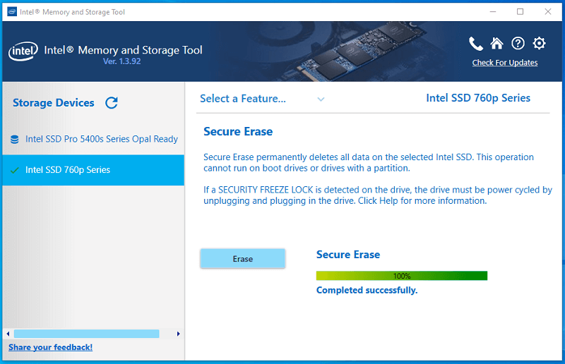Image resolution: width=565 pixels, height=364 pixels.
Task: Click the left arrow of horizontal scrollbar
Action: pyautogui.click(x=8, y=334)
